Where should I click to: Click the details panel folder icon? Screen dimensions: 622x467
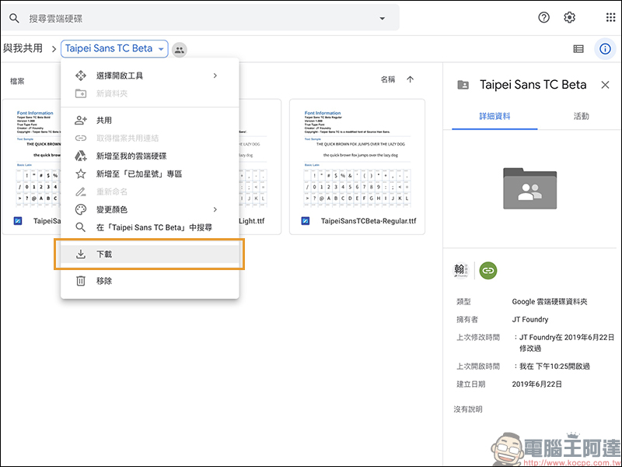coord(463,85)
